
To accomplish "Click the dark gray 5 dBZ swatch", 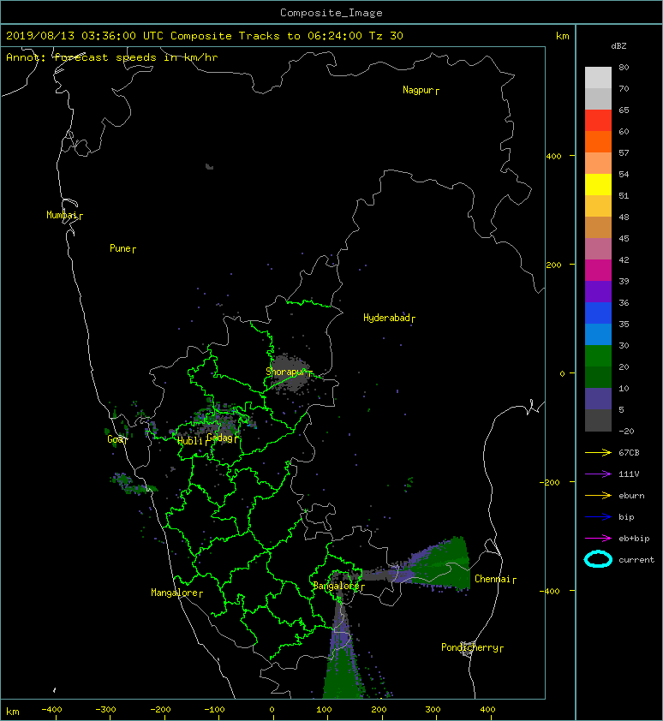I will coord(598,420).
